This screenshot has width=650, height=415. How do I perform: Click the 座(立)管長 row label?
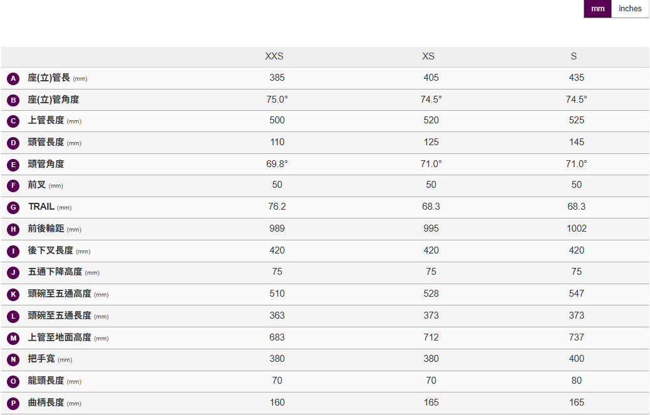point(49,78)
